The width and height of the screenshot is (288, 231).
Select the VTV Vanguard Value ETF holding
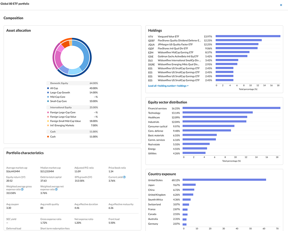click(x=168, y=36)
